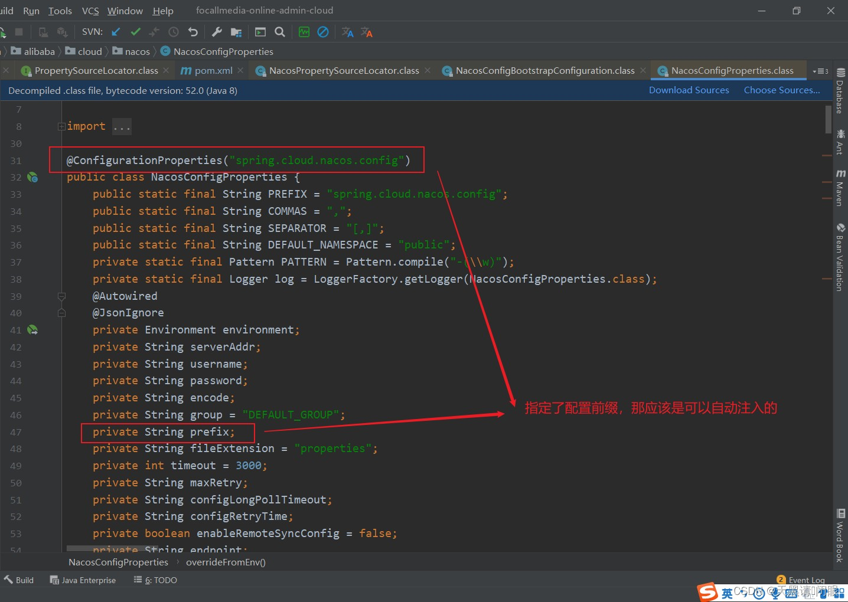848x602 pixels.
Task: Click 'prefix' field on line 47
Action: pos(209,432)
